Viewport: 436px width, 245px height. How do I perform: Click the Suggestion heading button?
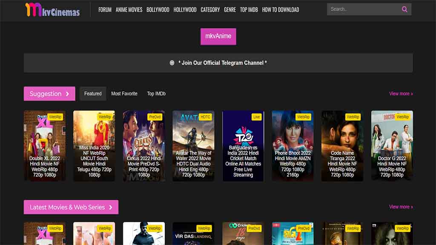tap(49, 94)
